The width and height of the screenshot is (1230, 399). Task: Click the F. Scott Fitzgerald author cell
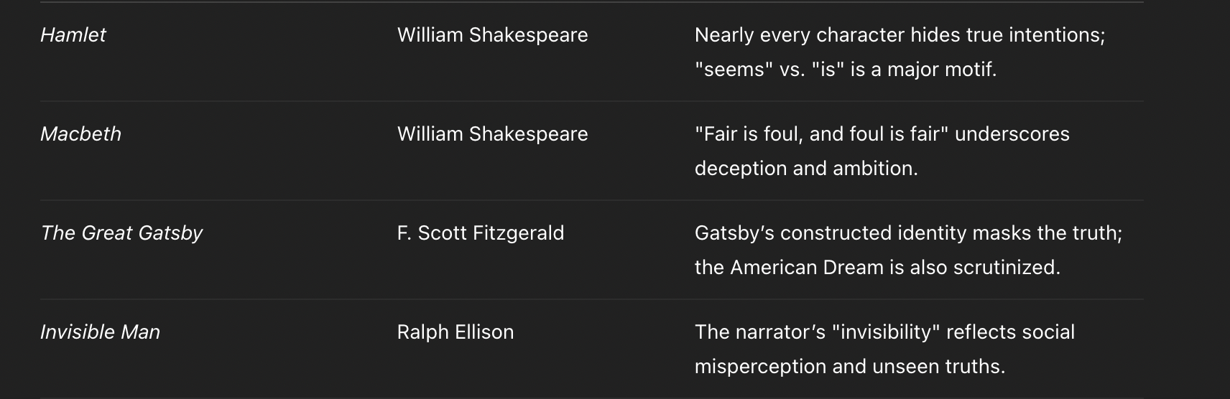pyautogui.click(x=480, y=233)
